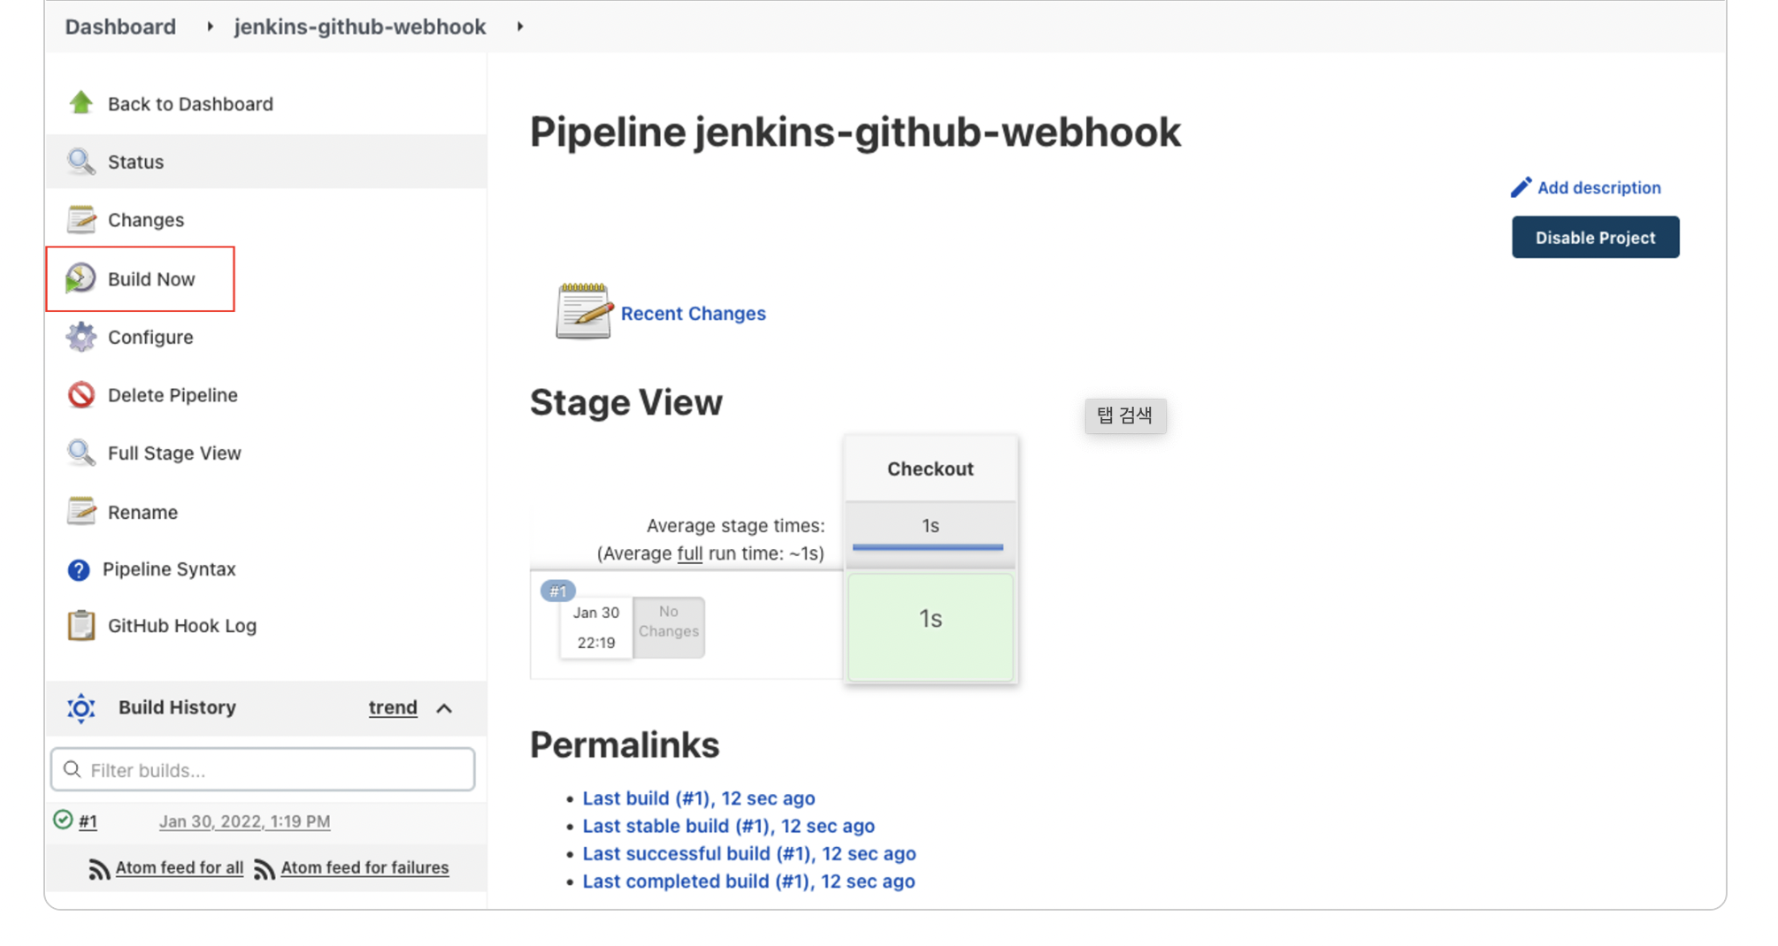Click the Status magnifier icon
The image size is (1778, 946).
[80, 161]
